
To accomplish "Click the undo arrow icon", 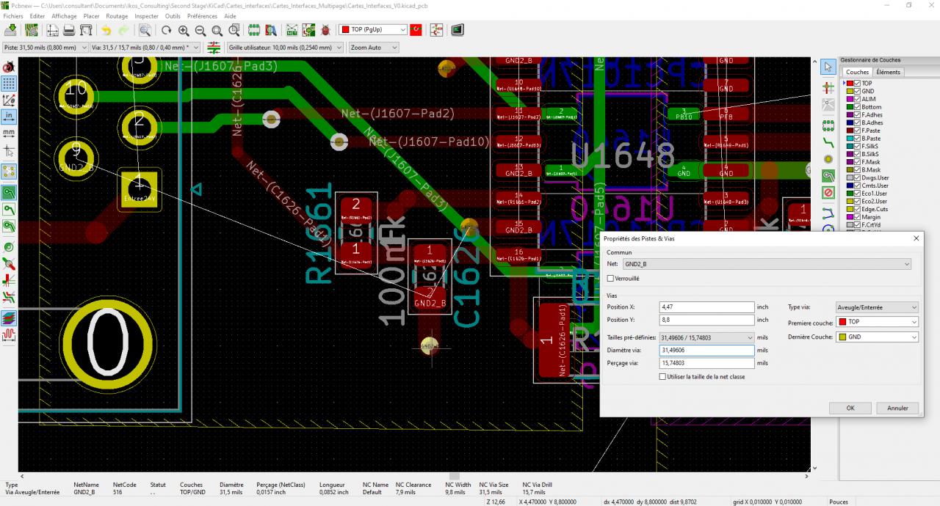I will (106, 30).
